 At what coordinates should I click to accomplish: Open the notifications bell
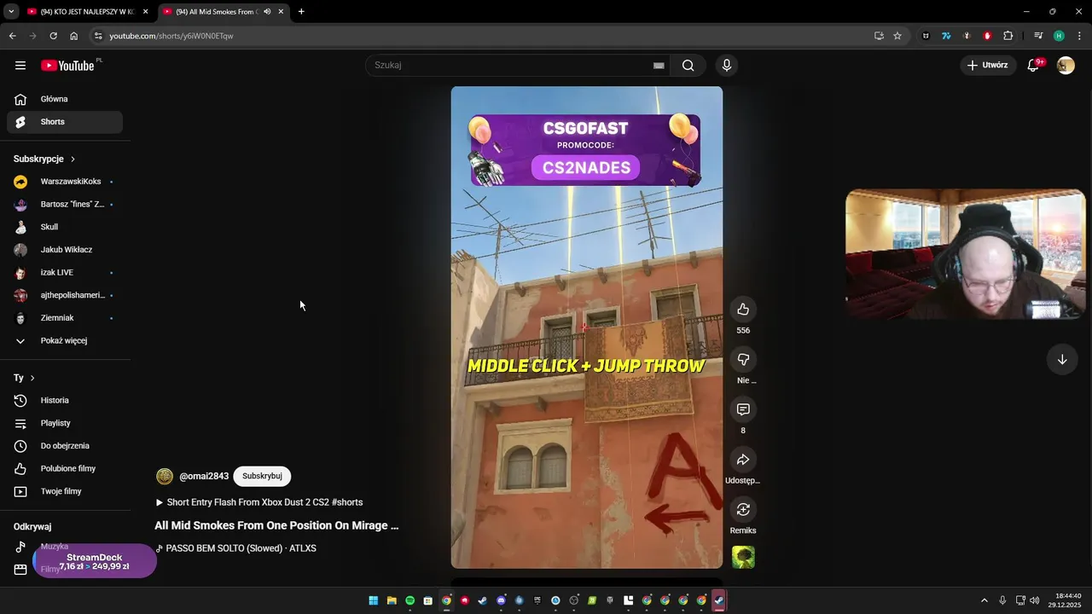coord(1033,66)
